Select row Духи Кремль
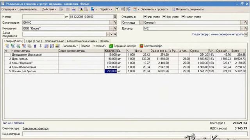 [x=125, y=59]
